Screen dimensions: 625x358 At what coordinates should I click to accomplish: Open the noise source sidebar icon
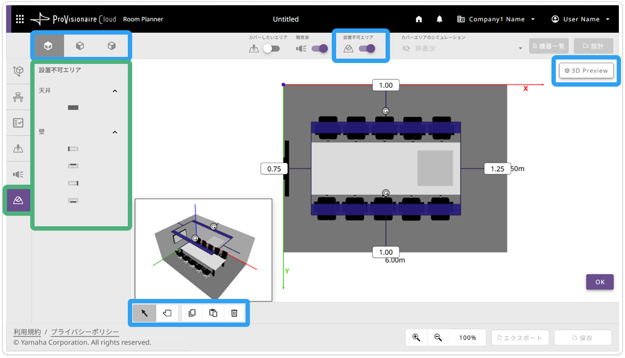click(18, 175)
